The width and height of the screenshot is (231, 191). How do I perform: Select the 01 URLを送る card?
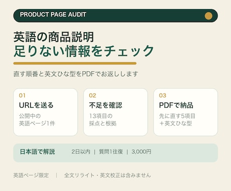tap(46, 112)
